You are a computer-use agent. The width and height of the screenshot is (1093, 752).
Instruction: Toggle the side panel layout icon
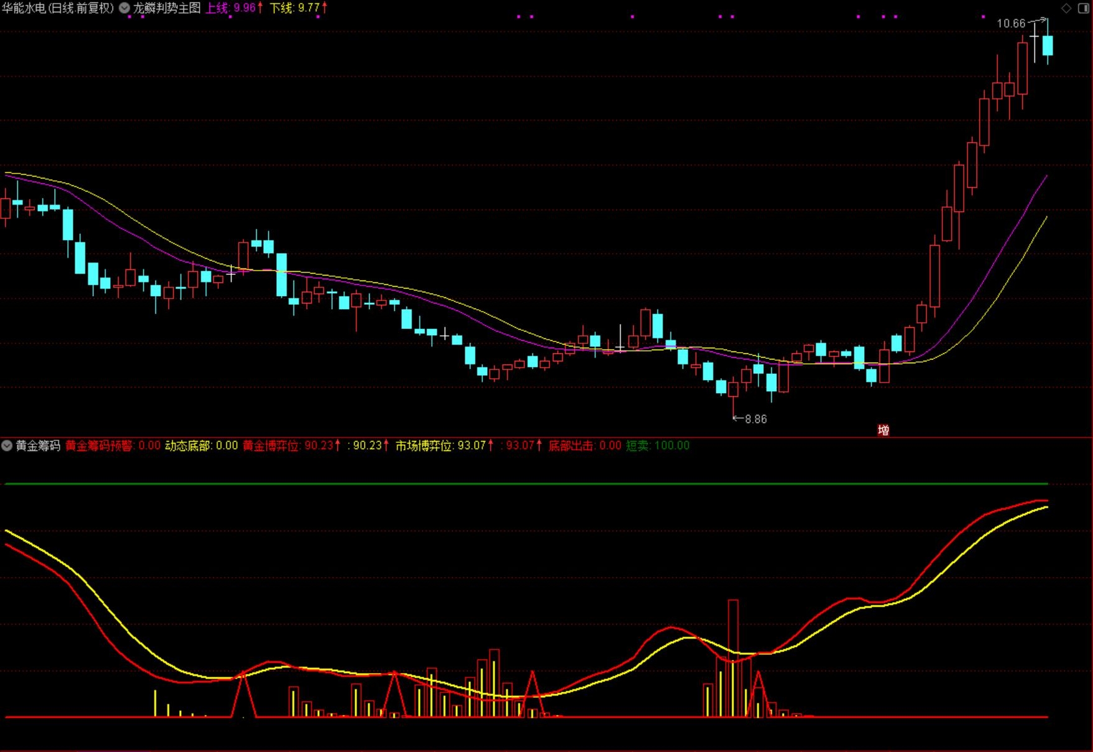click(1083, 8)
